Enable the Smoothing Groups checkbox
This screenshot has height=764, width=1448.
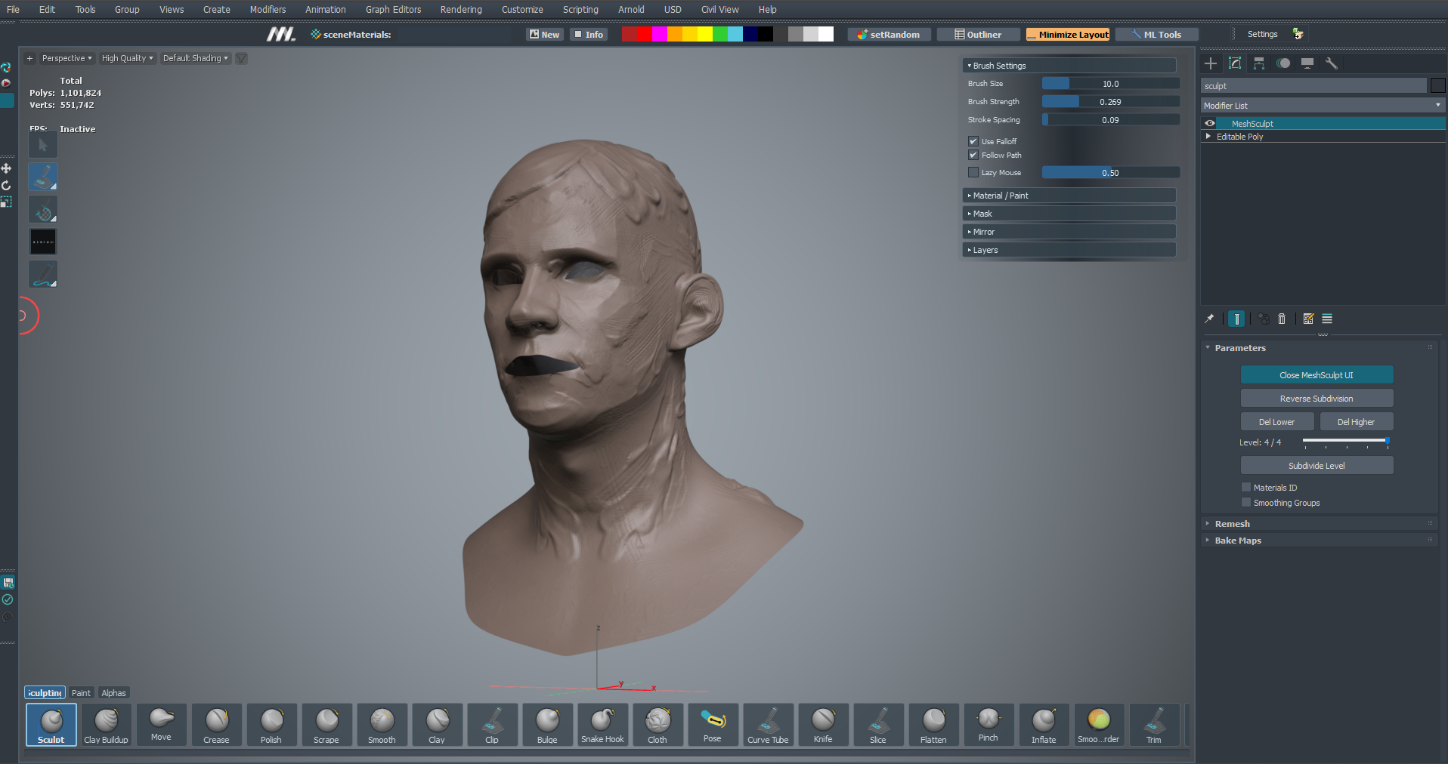point(1246,502)
